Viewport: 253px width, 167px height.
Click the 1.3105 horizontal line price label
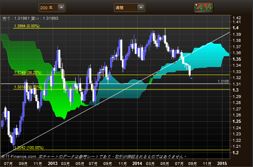(x=223, y=81)
